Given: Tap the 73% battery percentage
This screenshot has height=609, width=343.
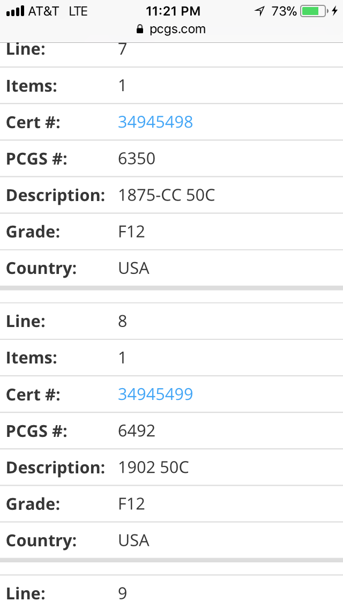Looking at the screenshot, I should pos(284,11).
